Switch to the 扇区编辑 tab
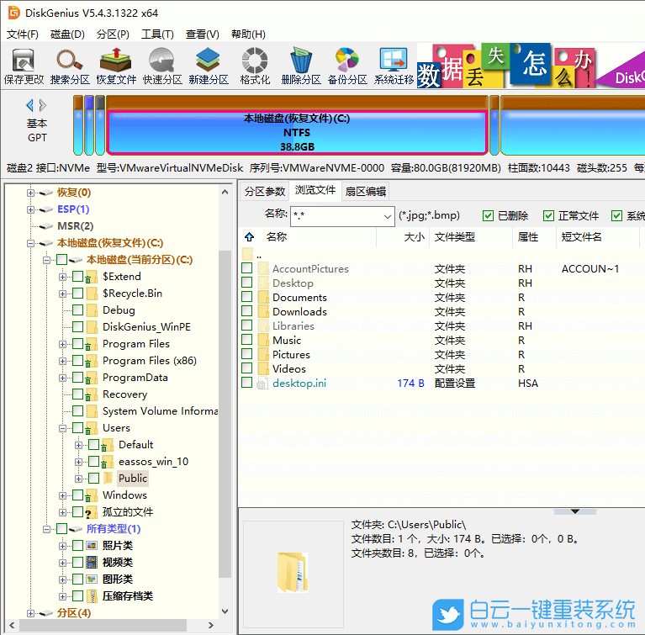 (366, 192)
